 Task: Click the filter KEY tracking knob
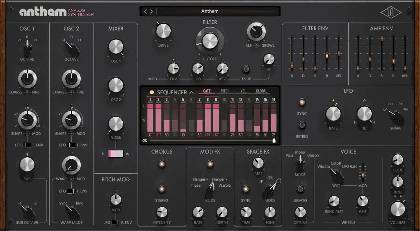pyautogui.click(x=222, y=69)
